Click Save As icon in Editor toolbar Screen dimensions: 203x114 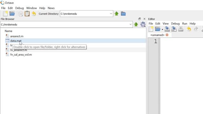(174, 29)
